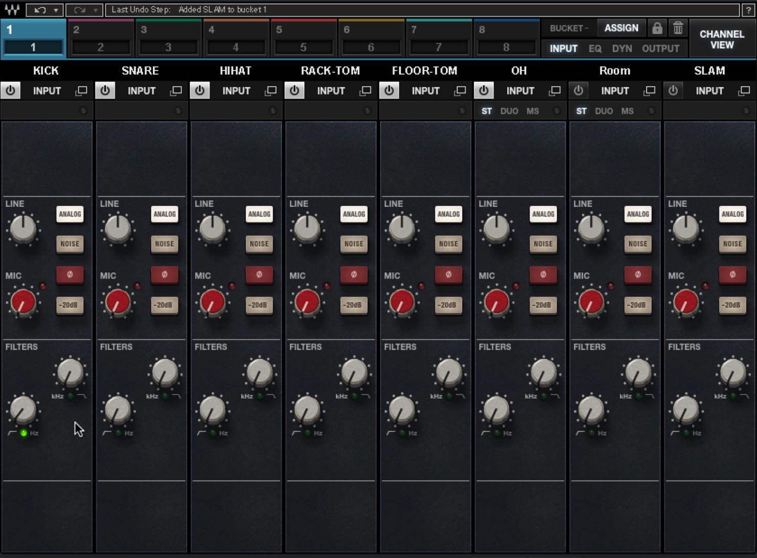The height and width of the screenshot is (558, 757).
Task: Expand SNARE input module window icon
Action: 176,91
